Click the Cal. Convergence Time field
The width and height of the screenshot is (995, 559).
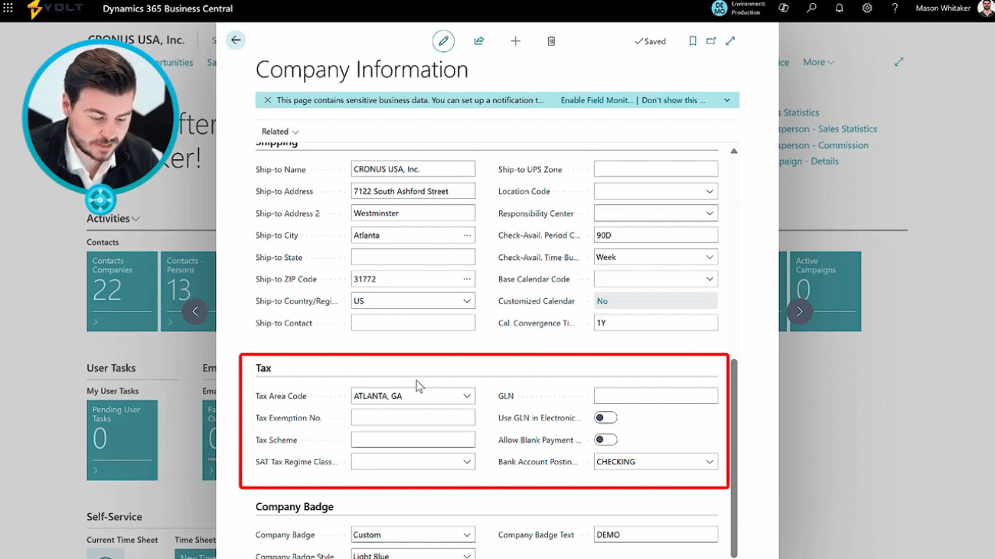tap(656, 323)
